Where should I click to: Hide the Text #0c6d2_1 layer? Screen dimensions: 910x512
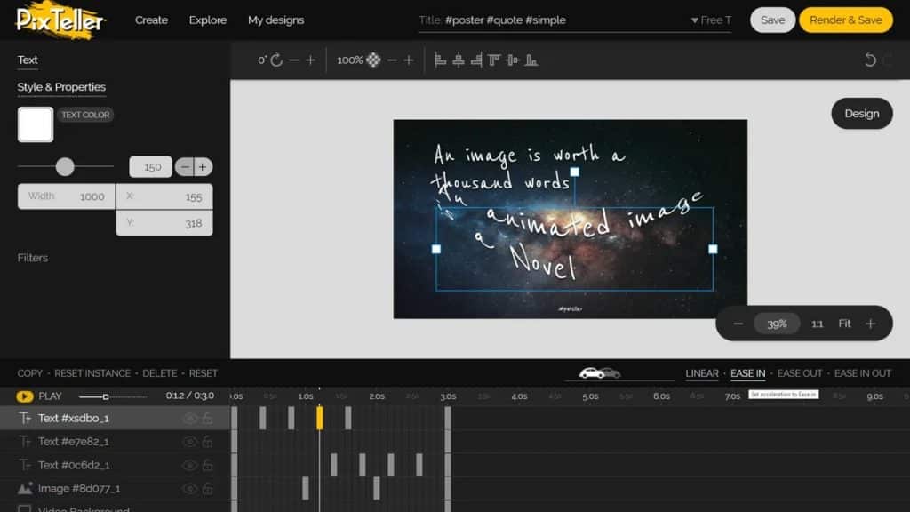(190, 465)
